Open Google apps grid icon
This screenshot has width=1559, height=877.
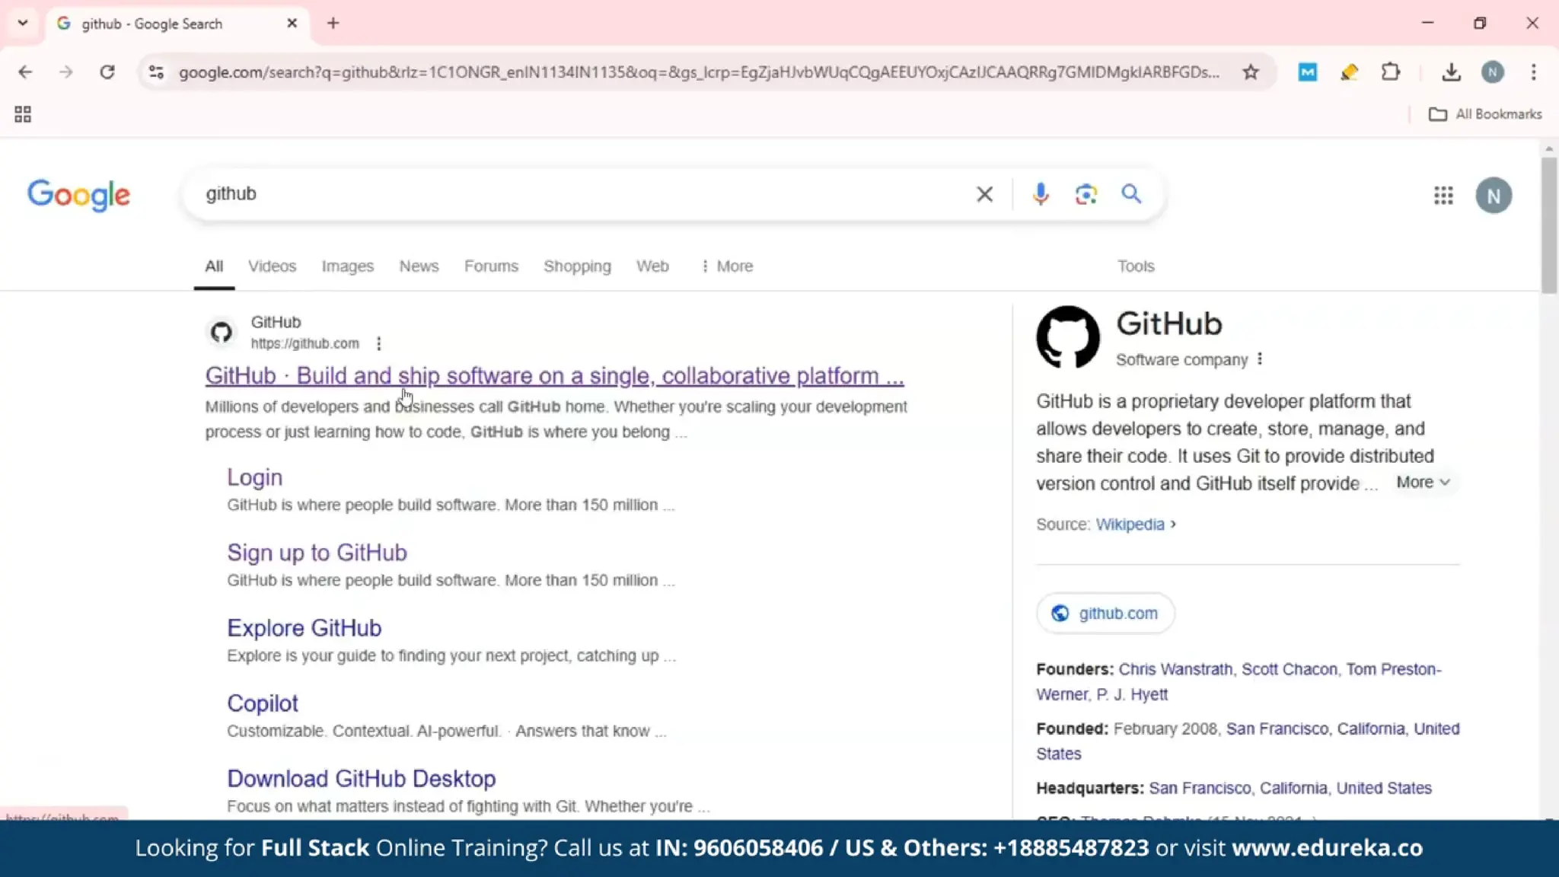[1443, 196]
